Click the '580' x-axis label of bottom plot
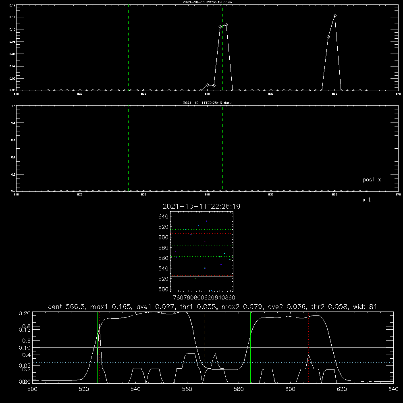Viewport: 403px width, 403px height. tap(239, 389)
